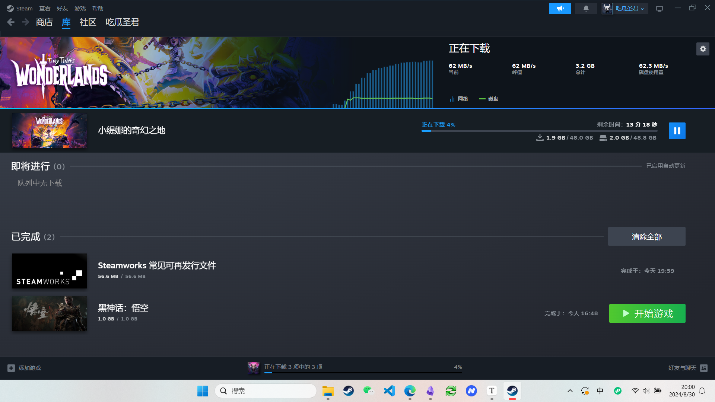Click the 已启用自动更新 link
This screenshot has height=402, width=715.
pyautogui.click(x=665, y=166)
